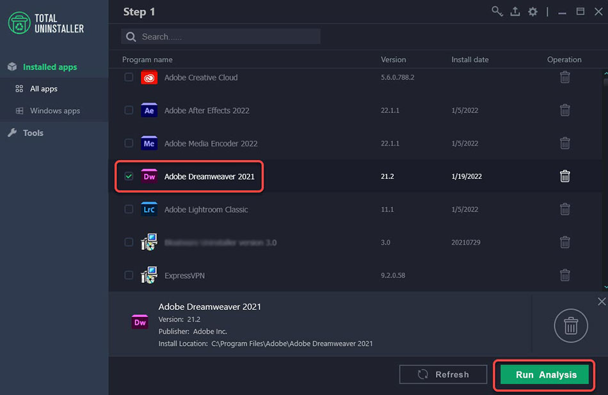Image resolution: width=608 pixels, height=395 pixels.
Task: Click the Windows apps icon in sidebar
Action: point(19,111)
